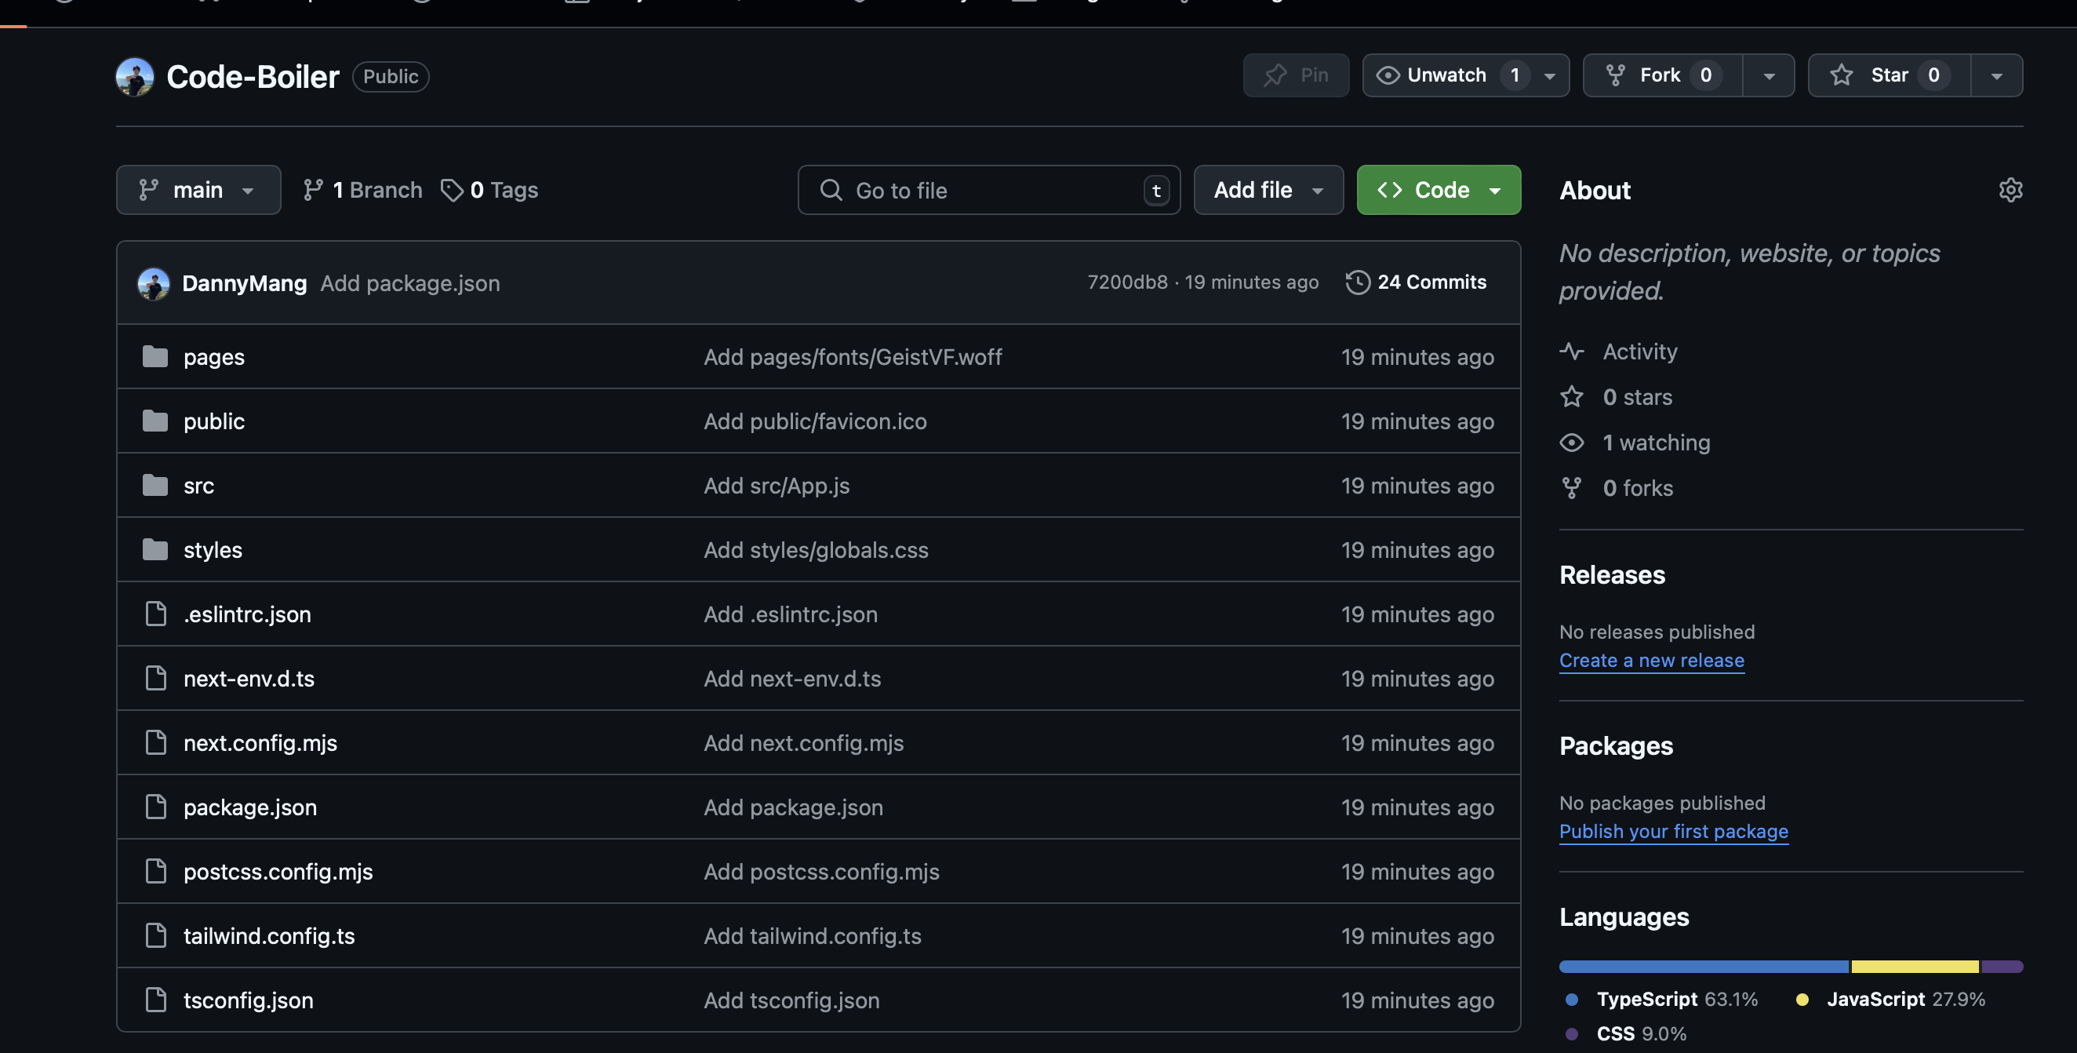Screen dimensions: 2077x1053
Task: Click the commit history clock icon
Action: pyautogui.click(x=1358, y=282)
